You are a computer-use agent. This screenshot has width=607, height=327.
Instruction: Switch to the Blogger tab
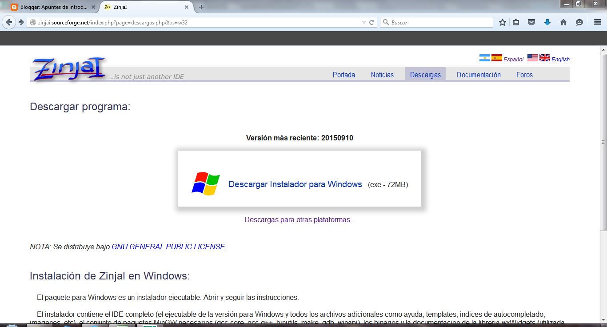pos(53,7)
